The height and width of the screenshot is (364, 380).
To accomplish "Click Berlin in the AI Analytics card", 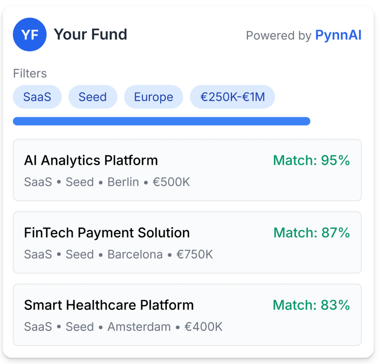I will point(123,182).
